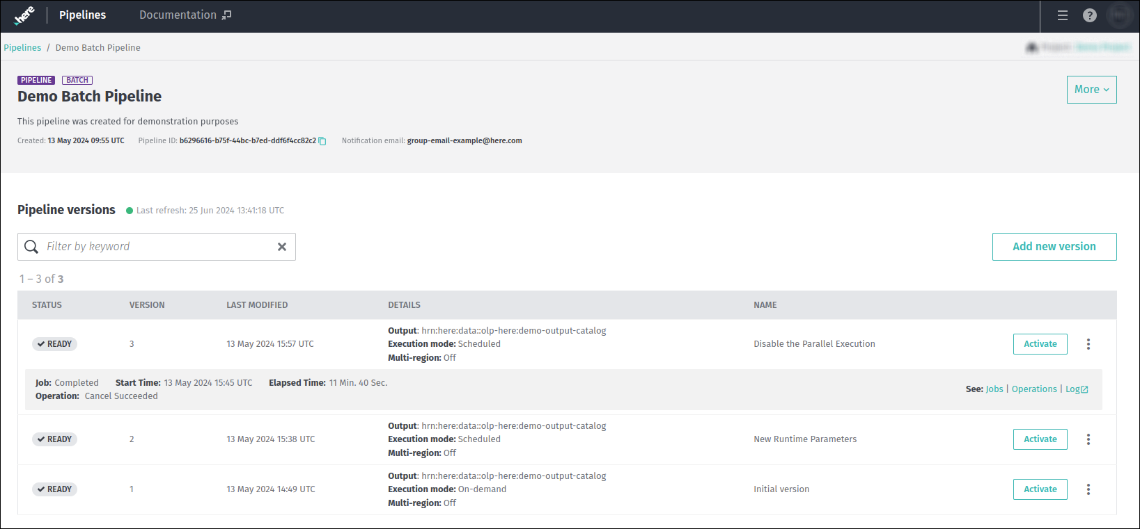Open the Jobs link for version 3

point(994,389)
